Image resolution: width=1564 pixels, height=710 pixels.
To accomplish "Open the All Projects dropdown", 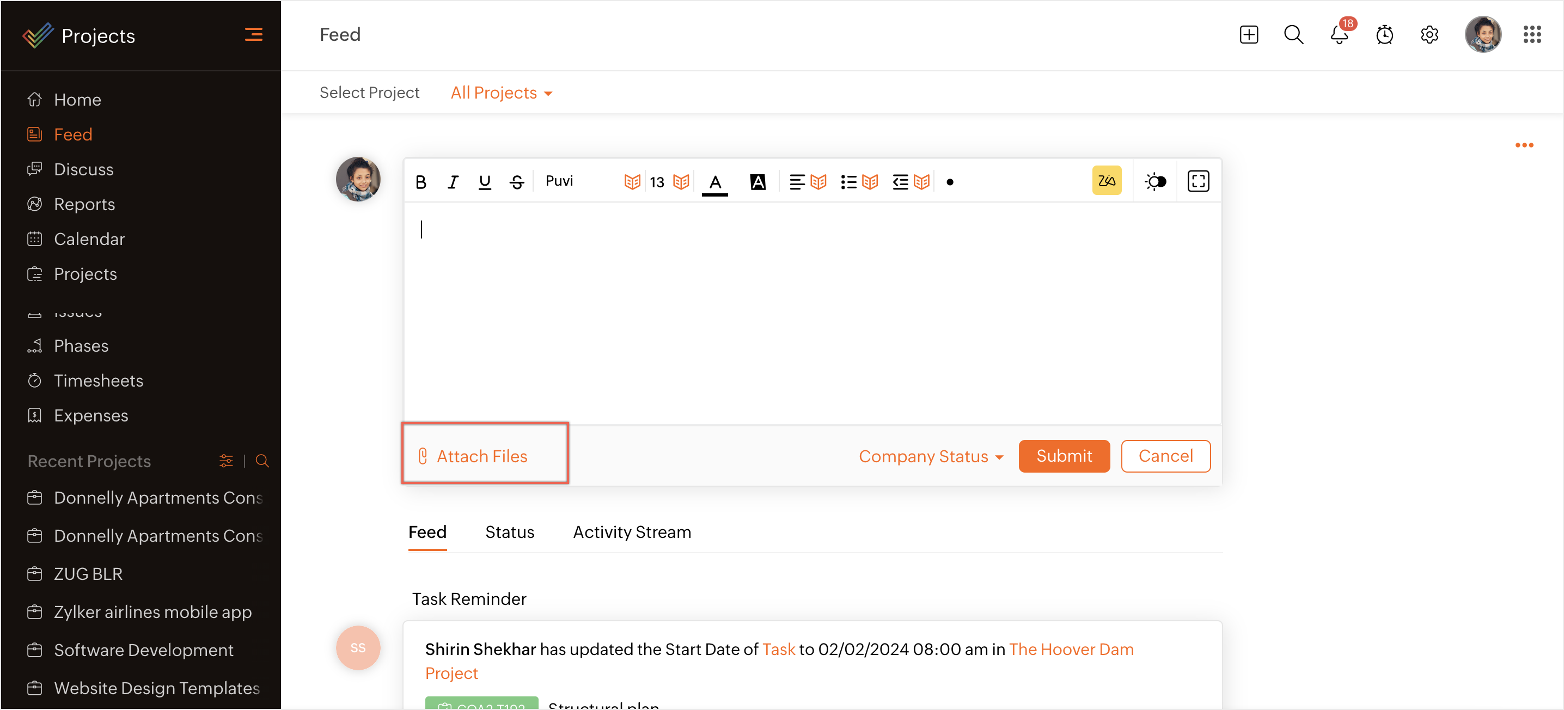I will 501,93.
